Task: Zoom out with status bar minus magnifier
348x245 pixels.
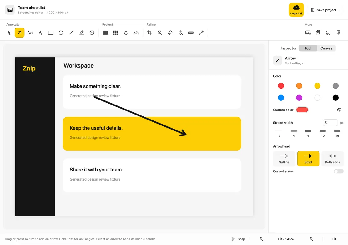Action: pos(261,239)
